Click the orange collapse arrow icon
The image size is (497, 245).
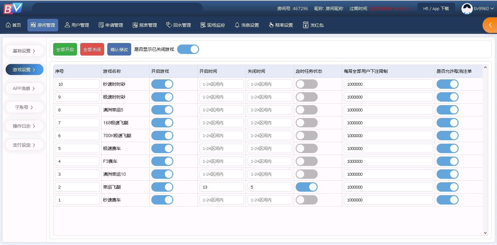coord(490,25)
